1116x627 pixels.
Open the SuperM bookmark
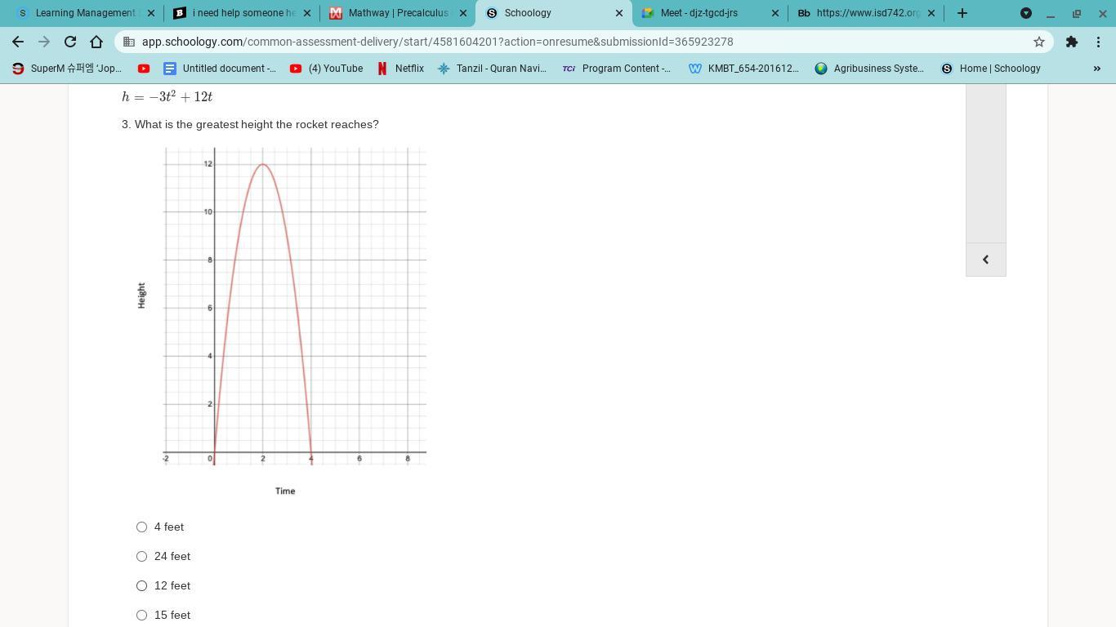(67, 69)
